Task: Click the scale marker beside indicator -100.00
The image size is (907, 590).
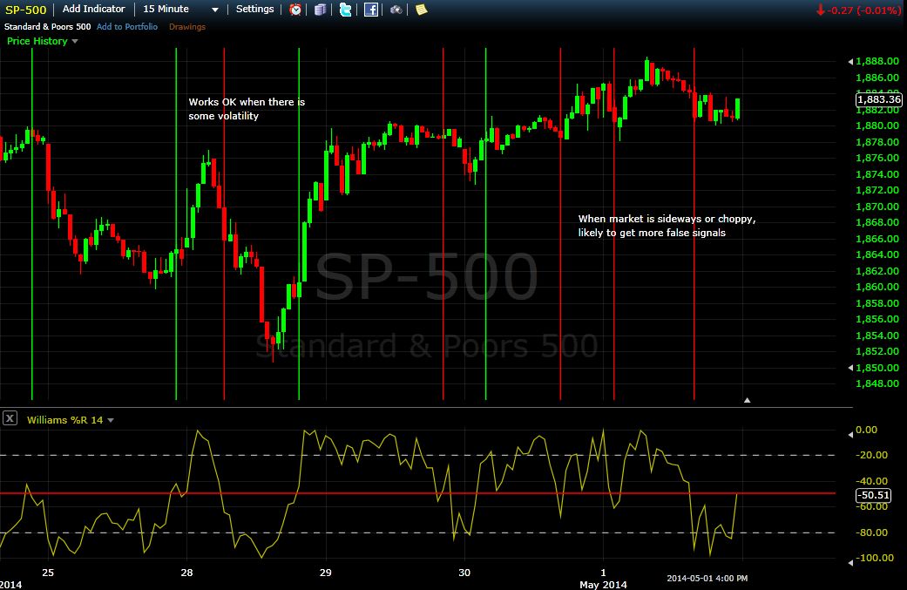Action: tap(850, 562)
